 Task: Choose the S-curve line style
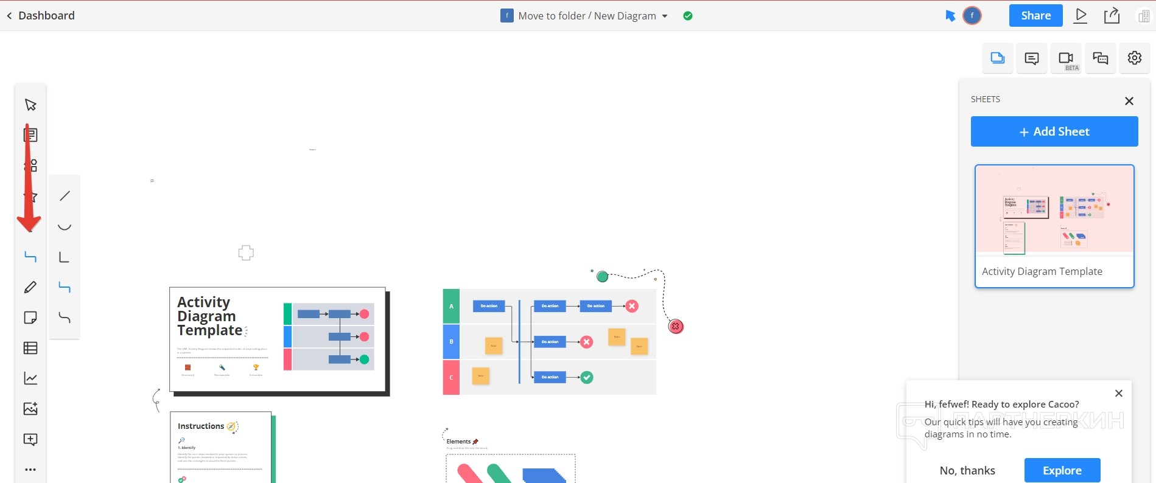tap(65, 318)
